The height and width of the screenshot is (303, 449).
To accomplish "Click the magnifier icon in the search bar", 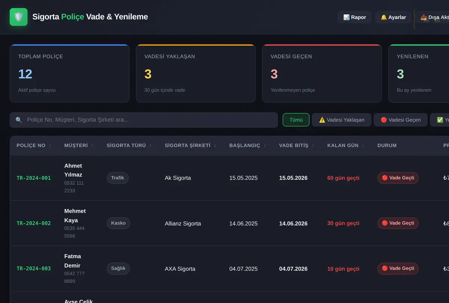I will tap(19, 120).
